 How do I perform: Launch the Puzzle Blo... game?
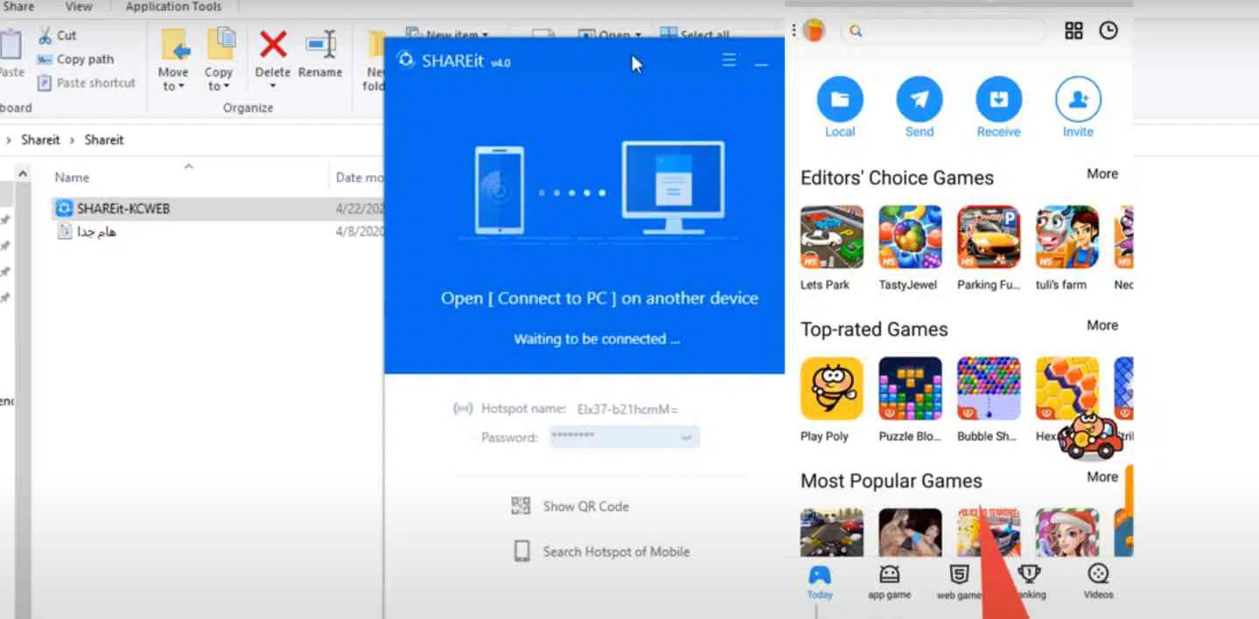coord(911,389)
